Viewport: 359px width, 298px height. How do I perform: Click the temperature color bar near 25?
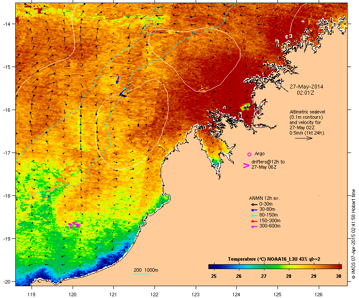pos(214,266)
